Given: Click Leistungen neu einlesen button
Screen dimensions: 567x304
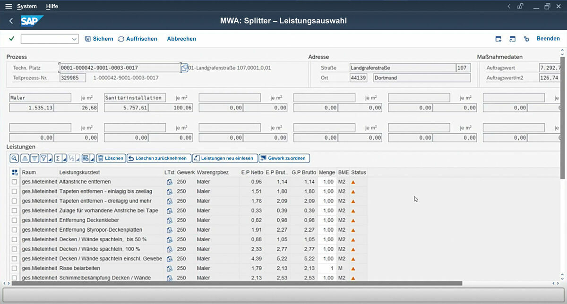Looking at the screenshot, I should 225,159.
